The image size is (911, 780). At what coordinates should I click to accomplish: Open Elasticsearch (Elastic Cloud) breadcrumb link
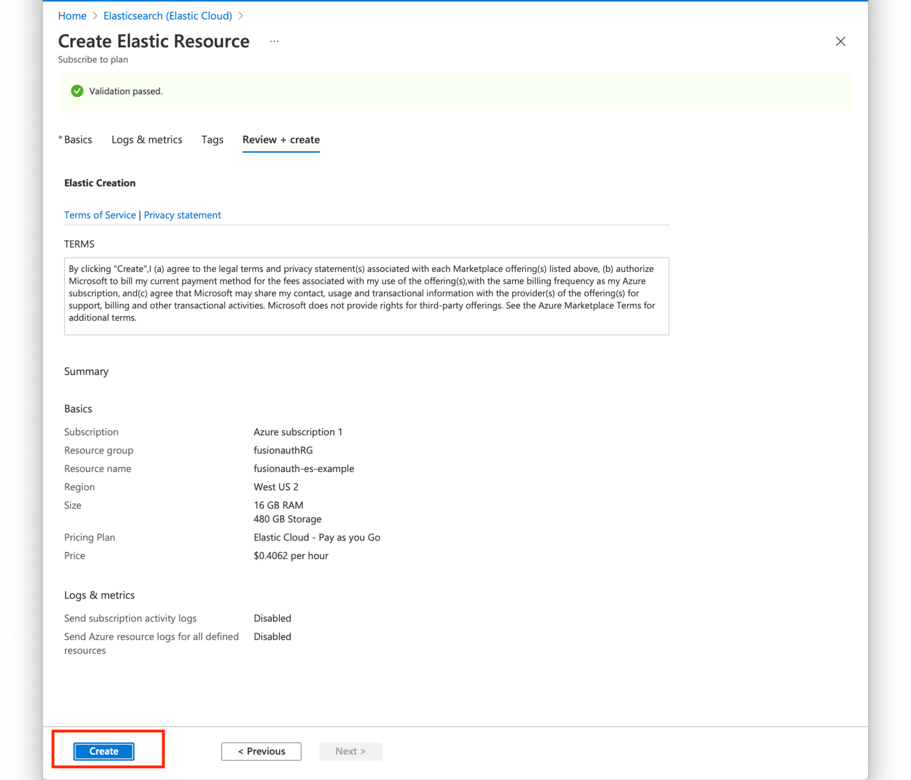(x=168, y=16)
